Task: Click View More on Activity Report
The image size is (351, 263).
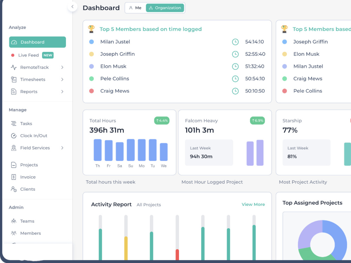Action: (253, 204)
